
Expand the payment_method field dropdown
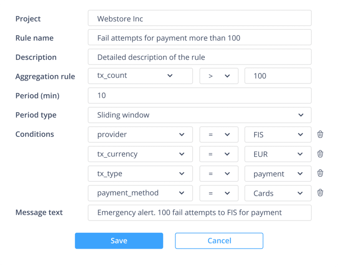coord(140,193)
